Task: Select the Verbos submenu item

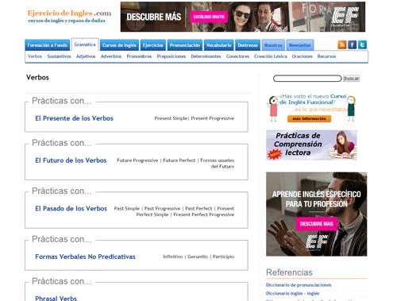Action: [x=35, y=56]
